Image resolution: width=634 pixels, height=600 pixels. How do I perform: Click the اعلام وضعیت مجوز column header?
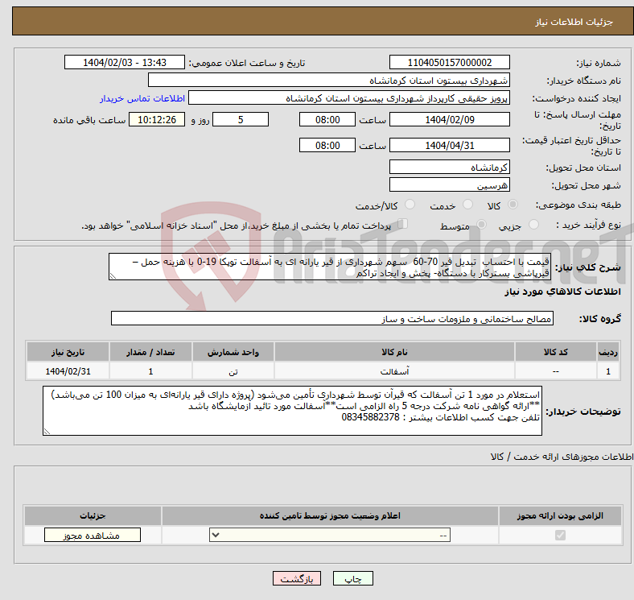(330, 515)
